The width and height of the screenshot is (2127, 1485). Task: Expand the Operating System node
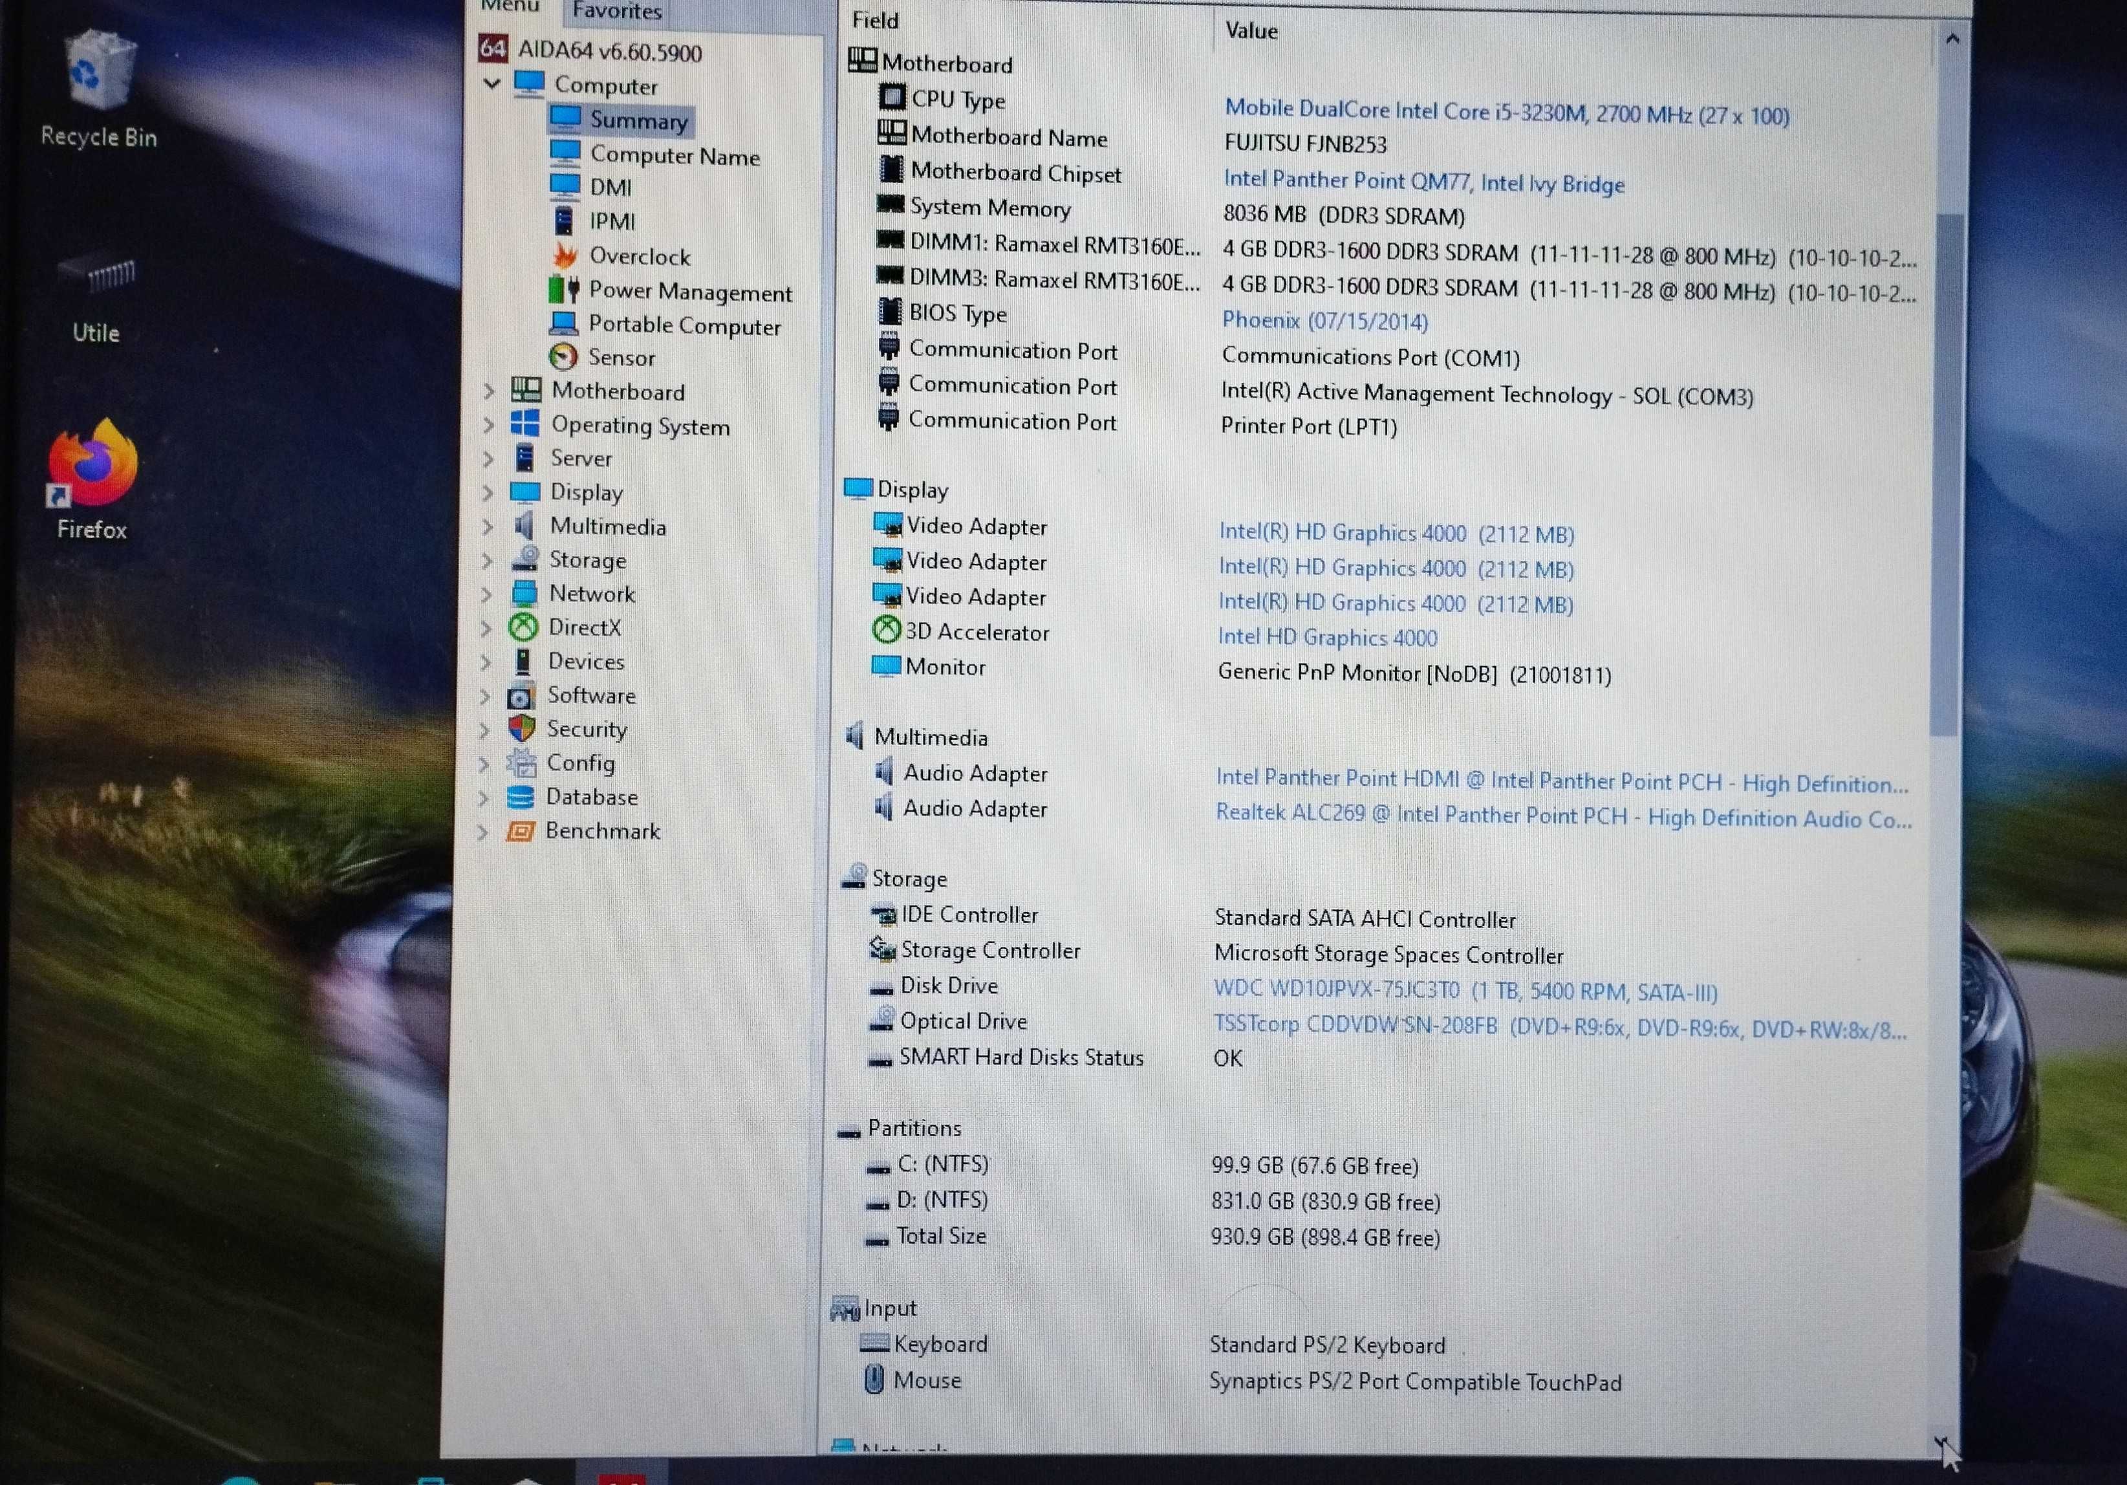[x=488, y=425]
